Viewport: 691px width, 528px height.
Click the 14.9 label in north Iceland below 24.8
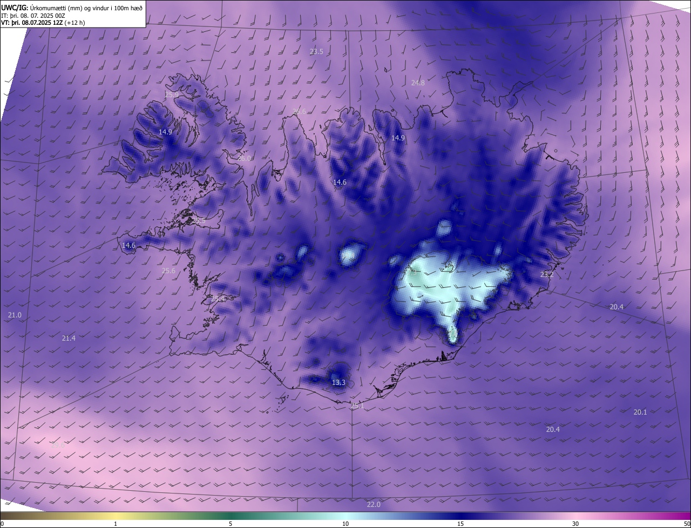pos(398,138)
